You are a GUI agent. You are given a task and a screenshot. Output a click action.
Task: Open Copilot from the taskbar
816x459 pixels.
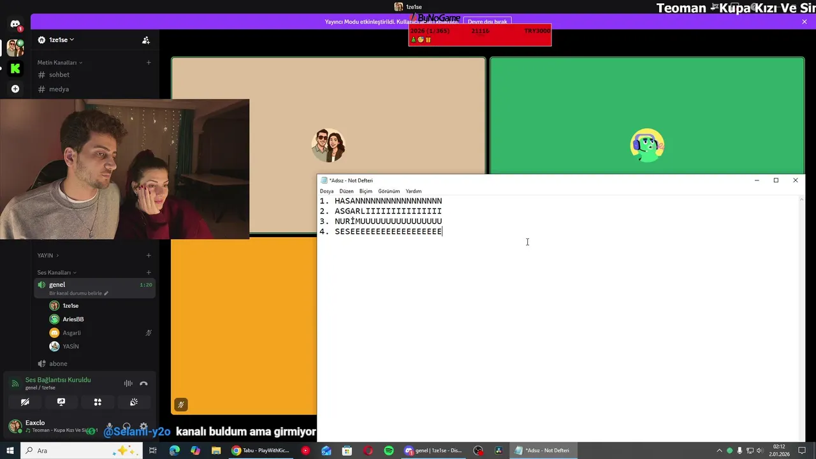[x=195, y=451]
